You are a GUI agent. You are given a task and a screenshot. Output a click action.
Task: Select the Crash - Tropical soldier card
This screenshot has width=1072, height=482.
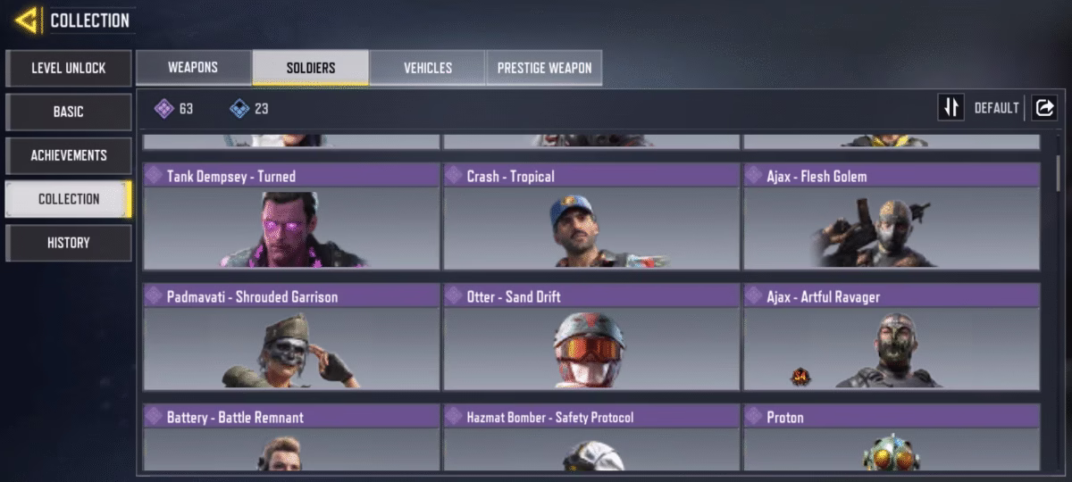coord(591,216)
